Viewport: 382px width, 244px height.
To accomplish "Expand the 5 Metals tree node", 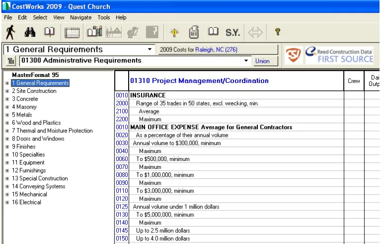I will tap(7, 115).
